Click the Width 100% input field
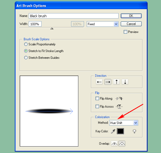161x153 pixels. click(35, 24)
